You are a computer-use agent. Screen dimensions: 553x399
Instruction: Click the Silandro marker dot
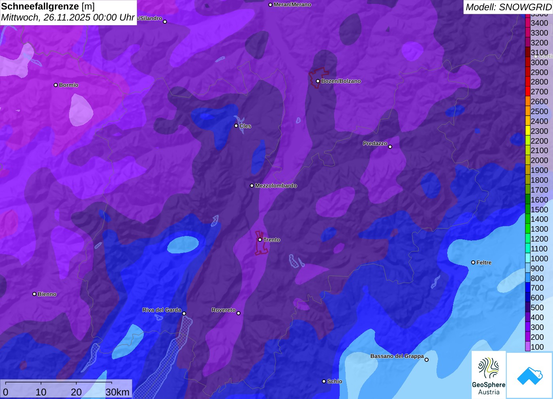(x=165, y=22)
